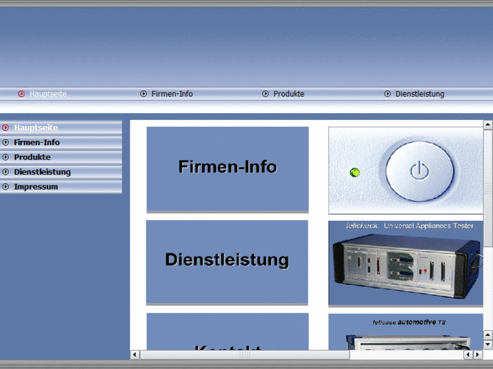Click the felicheck Universal Appliances Tester image
Image resolution: width=493 pixels, height=369 pixels.
pyautogui.click(x=406, y=263)
